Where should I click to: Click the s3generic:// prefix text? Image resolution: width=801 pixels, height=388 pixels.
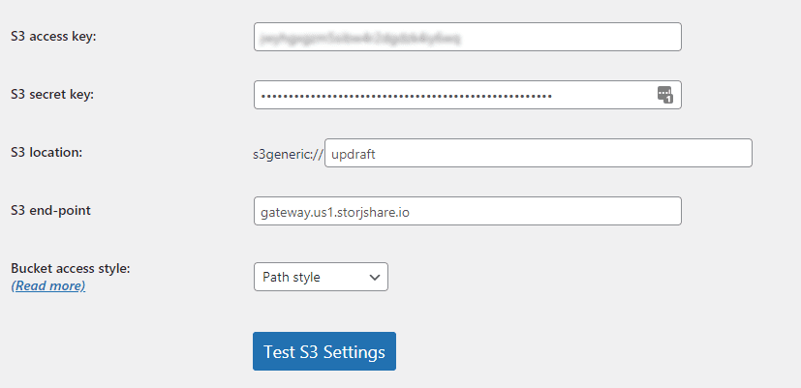[288, 154]
